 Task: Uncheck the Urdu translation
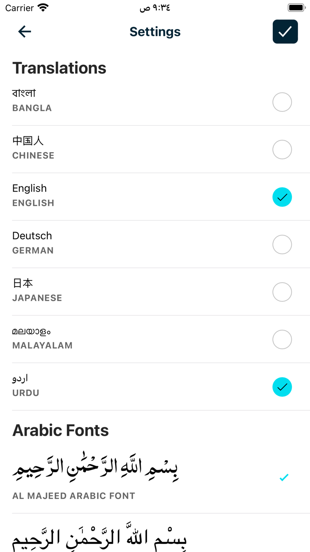[282, 387]
